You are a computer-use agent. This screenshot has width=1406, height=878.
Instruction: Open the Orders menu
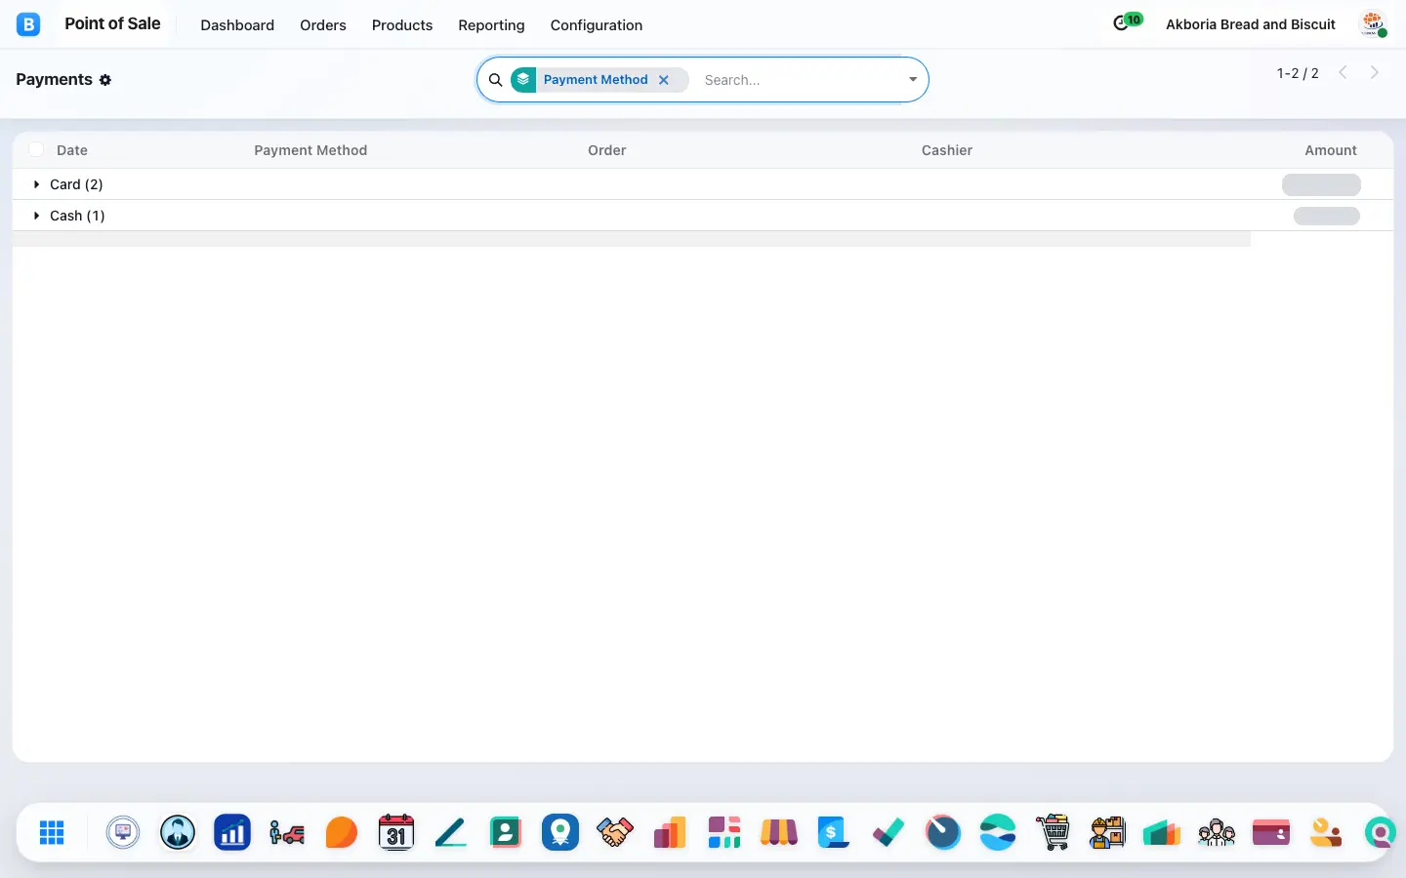(323, 25)
